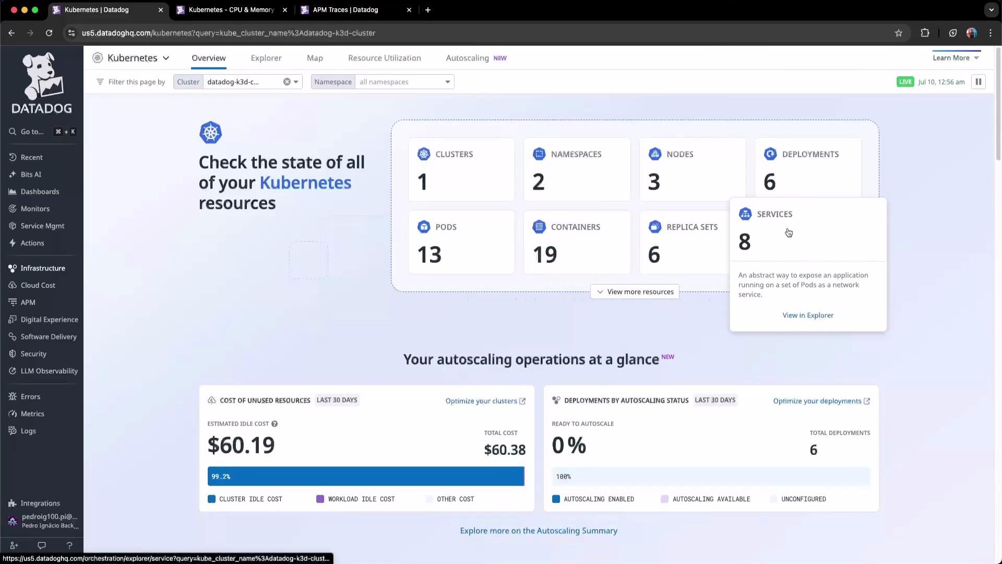Clear the Cluster filter value

[287, 82]
